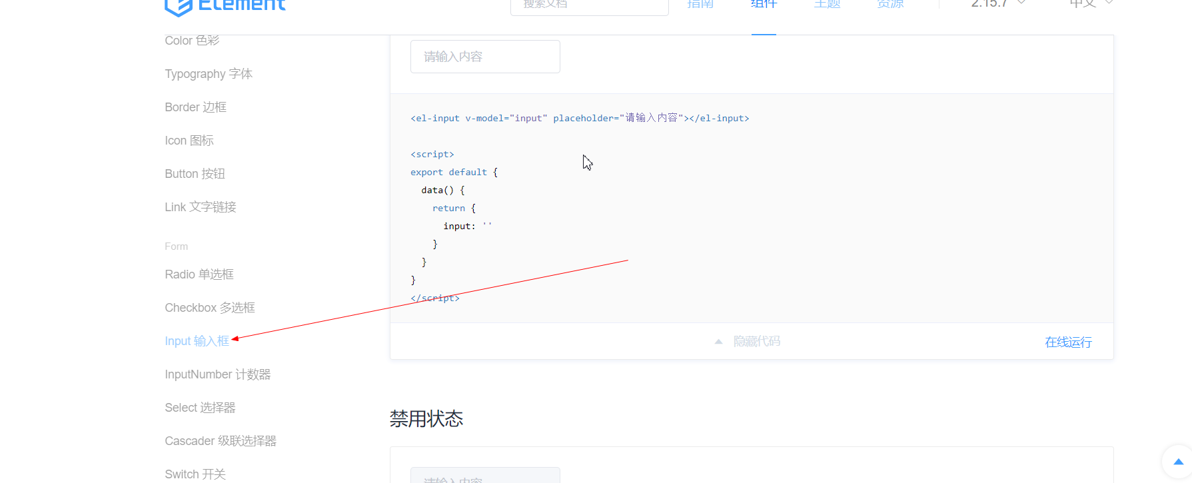Open the 主题 nav tab
The image size is (1192, 483).
pos(827,5)
